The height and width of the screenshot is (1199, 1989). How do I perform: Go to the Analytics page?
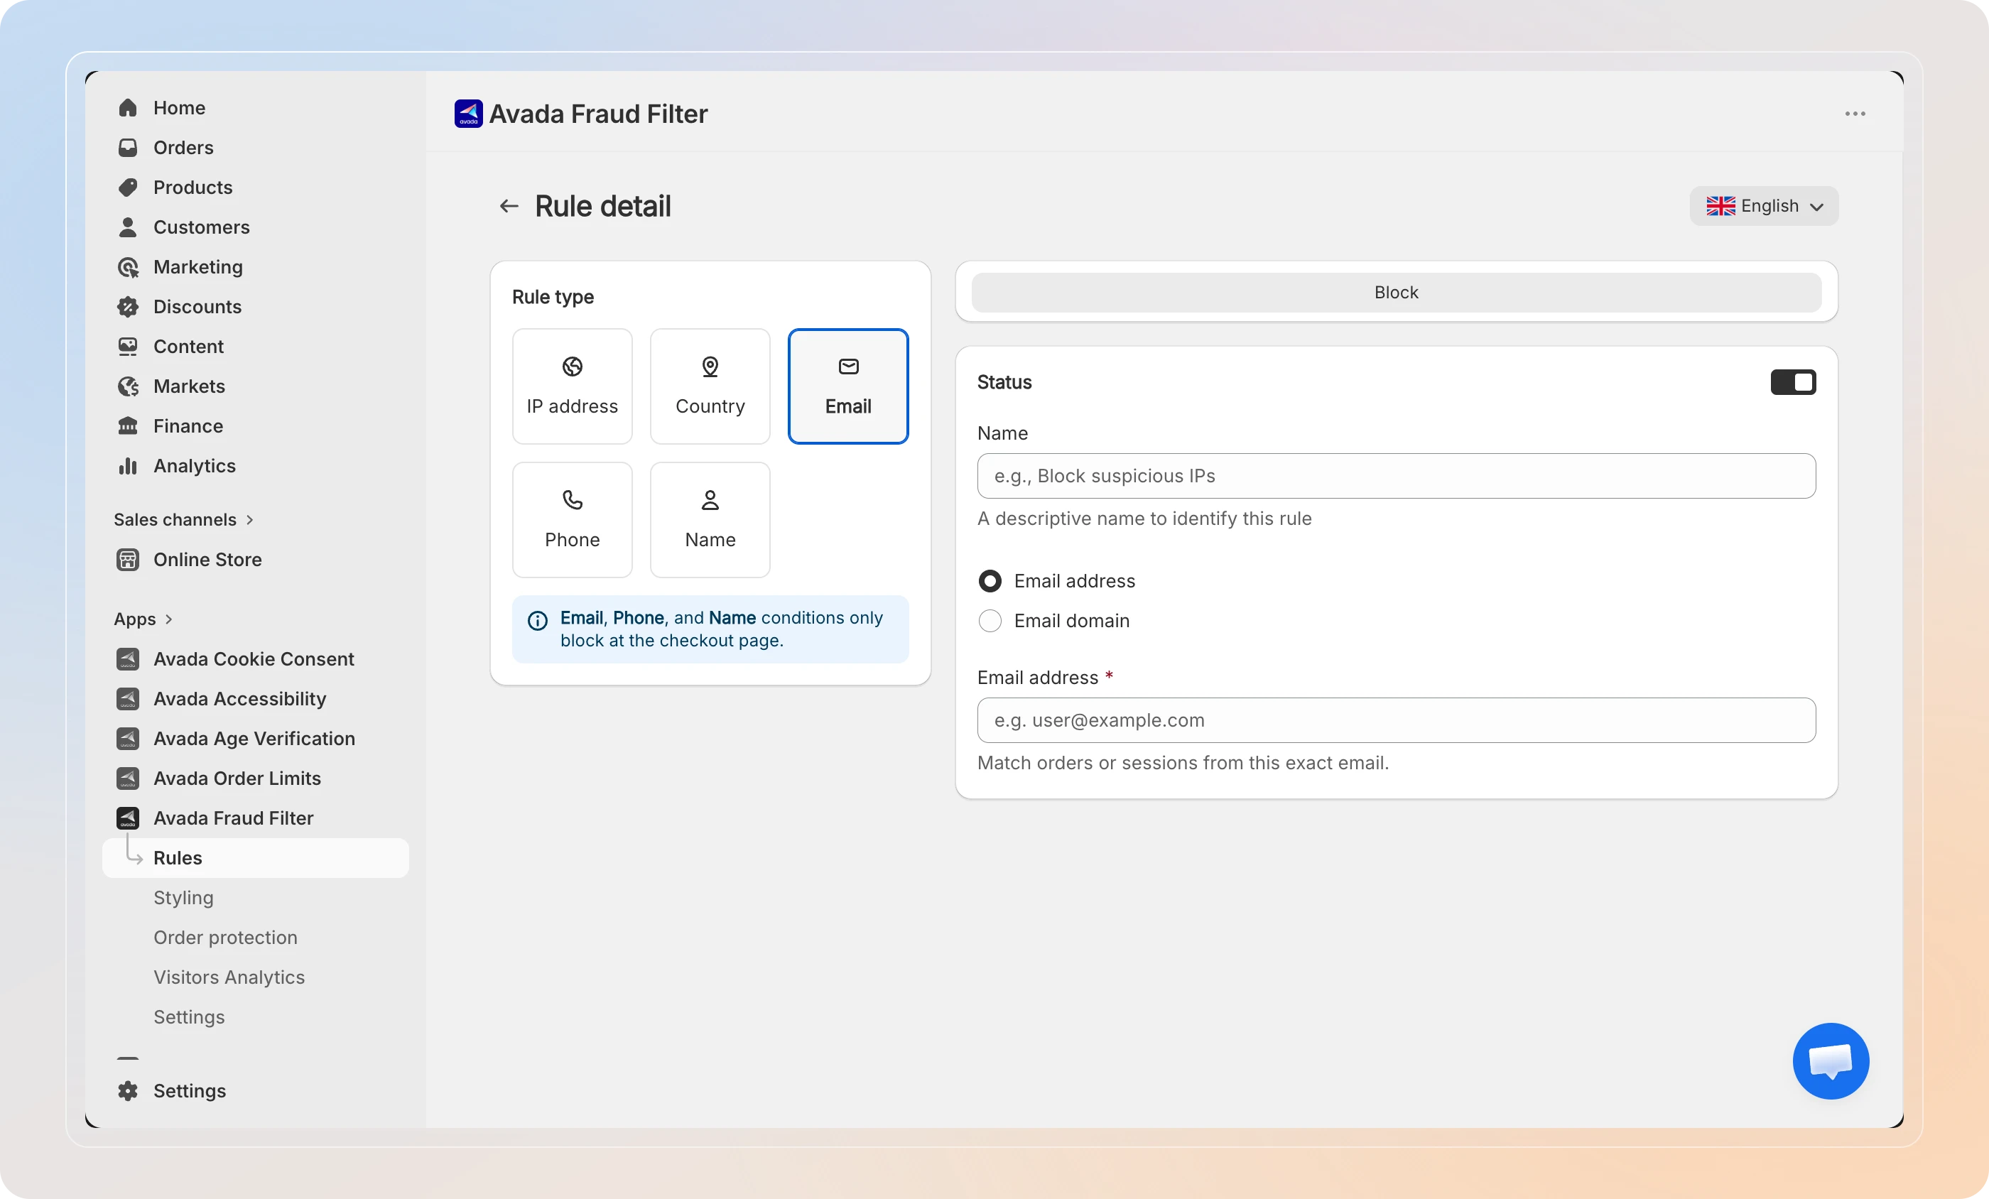point(195,466)
